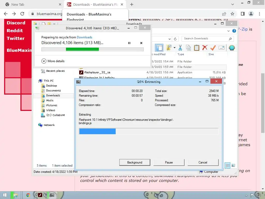
Task: Click the Search Downloads field
Action: click(x=208, y=39)
